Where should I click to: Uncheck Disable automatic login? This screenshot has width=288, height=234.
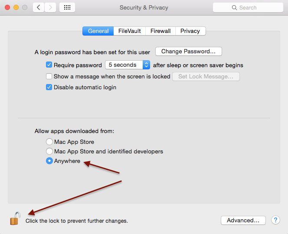[x=49, y=87]
